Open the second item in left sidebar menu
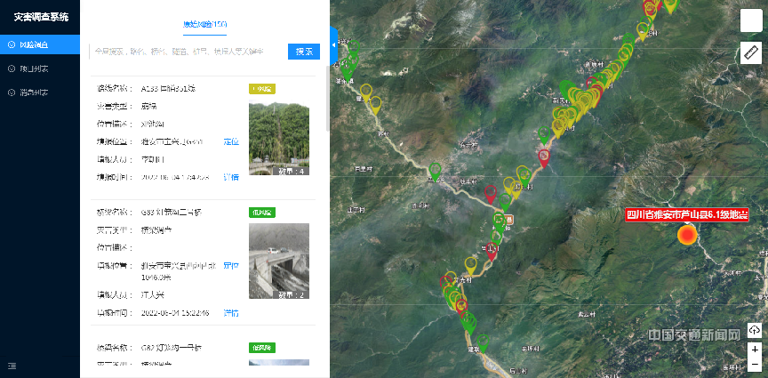The width and height of the screenshot is (768, 378). click(34, 68)
